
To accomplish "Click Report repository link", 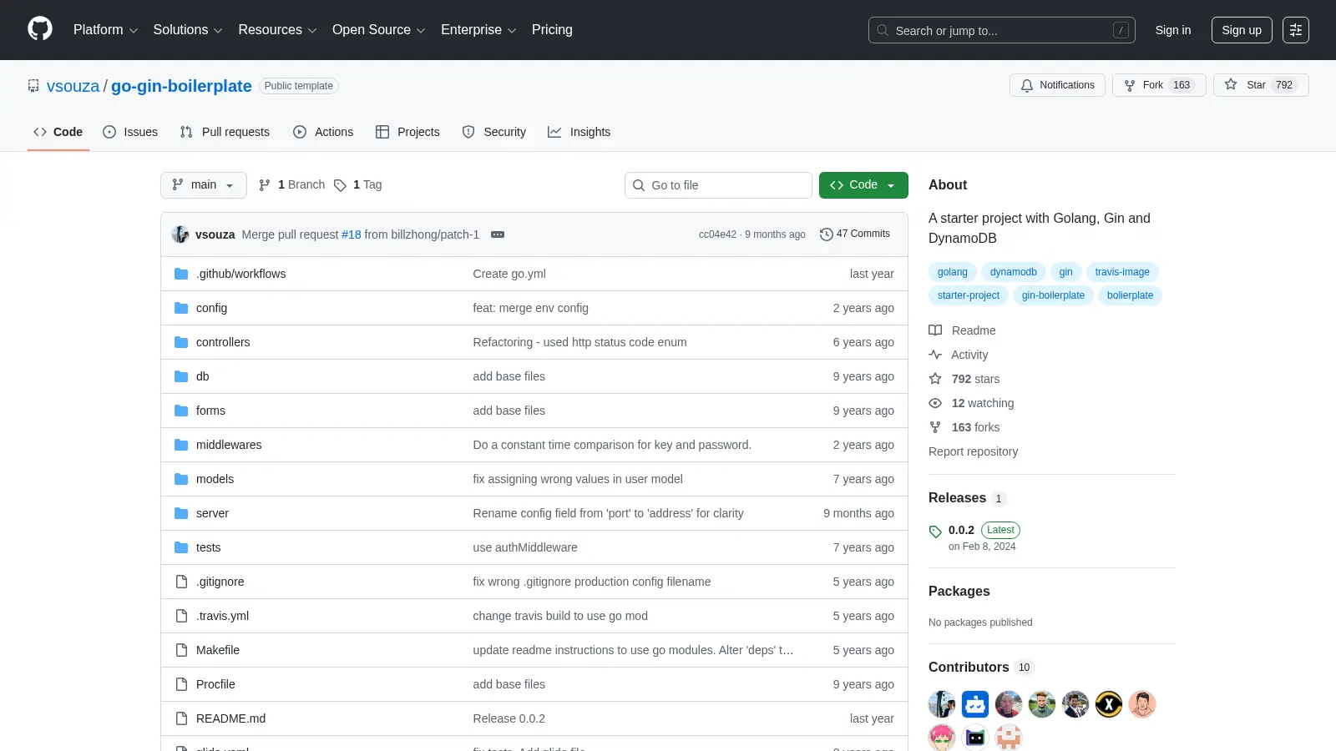I will point(973,451).
